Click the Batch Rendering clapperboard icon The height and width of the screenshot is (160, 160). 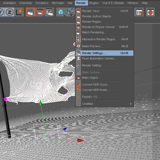click(78, 32)
